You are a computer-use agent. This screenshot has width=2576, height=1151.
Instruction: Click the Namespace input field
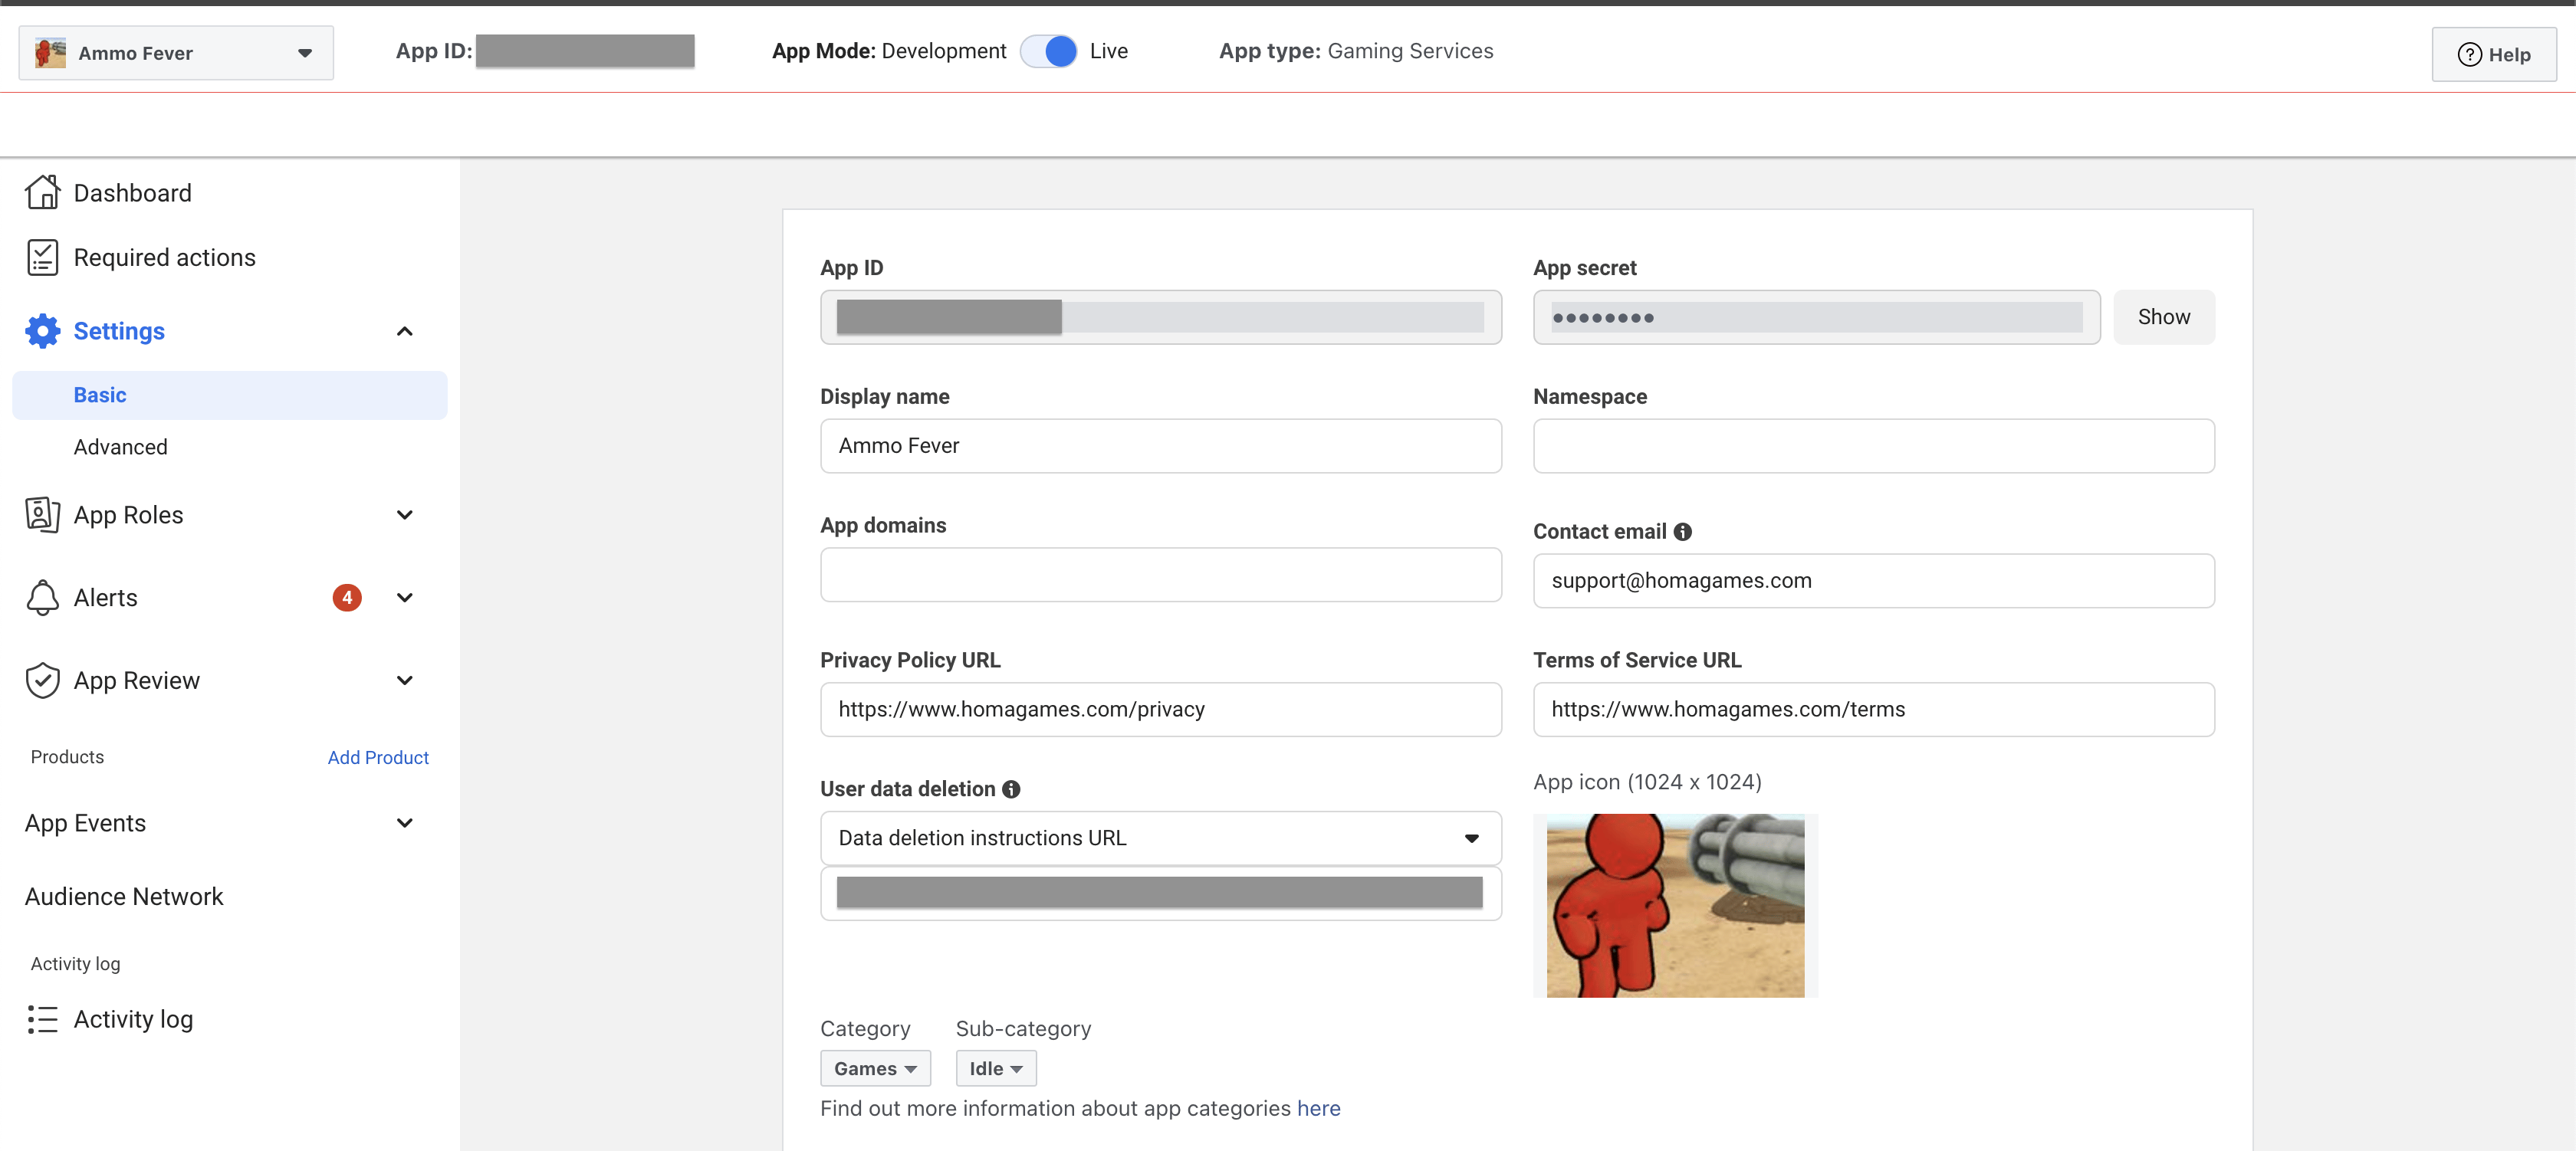(1873, 446)
